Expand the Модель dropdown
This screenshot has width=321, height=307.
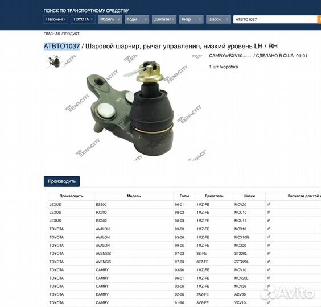[x=110, y=19]
